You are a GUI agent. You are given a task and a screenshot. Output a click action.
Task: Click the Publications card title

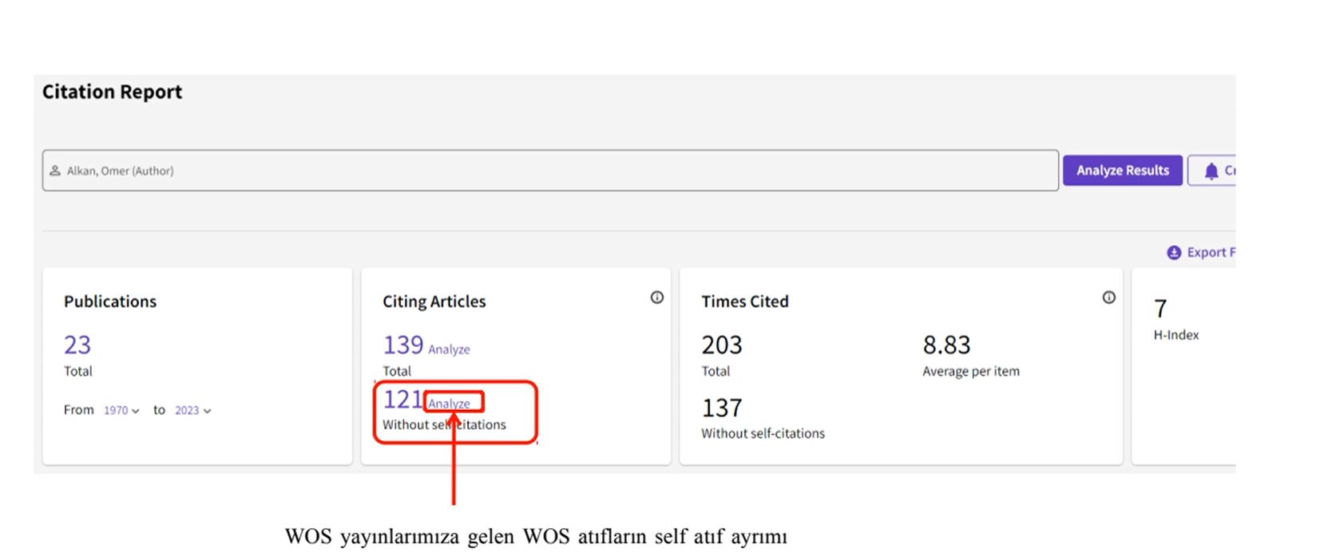pos(110,302)
